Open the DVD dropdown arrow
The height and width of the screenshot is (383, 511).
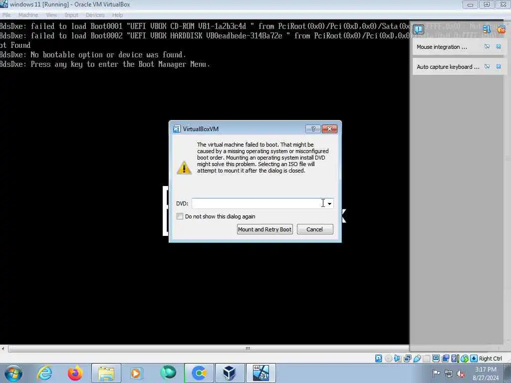[x=329, y=203]
